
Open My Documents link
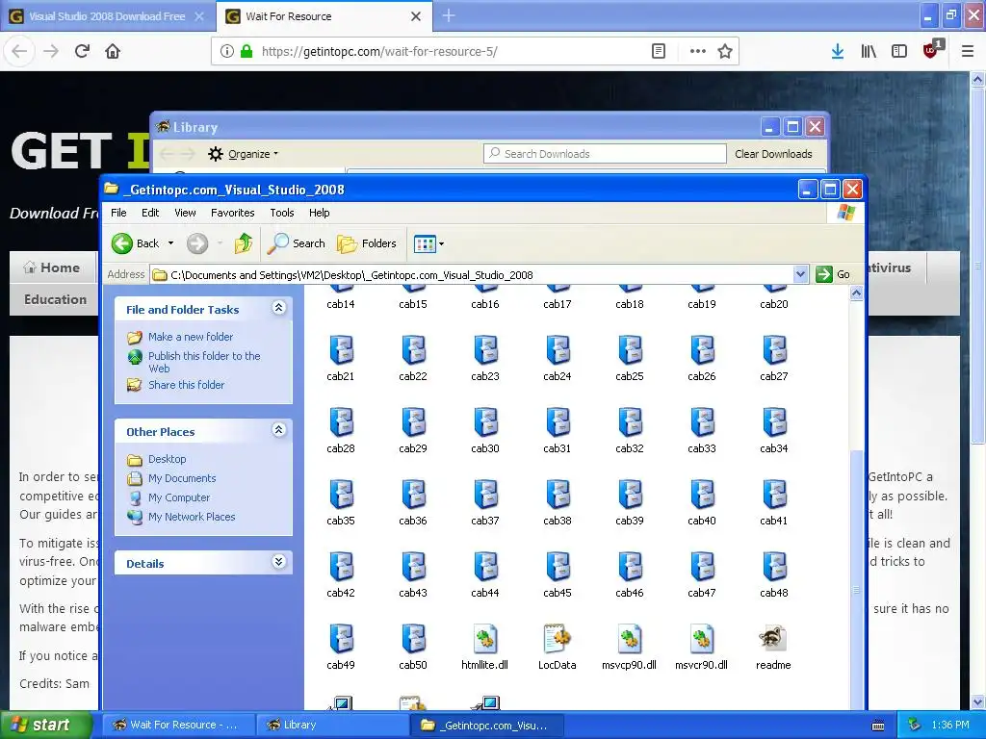click(182, 478)
